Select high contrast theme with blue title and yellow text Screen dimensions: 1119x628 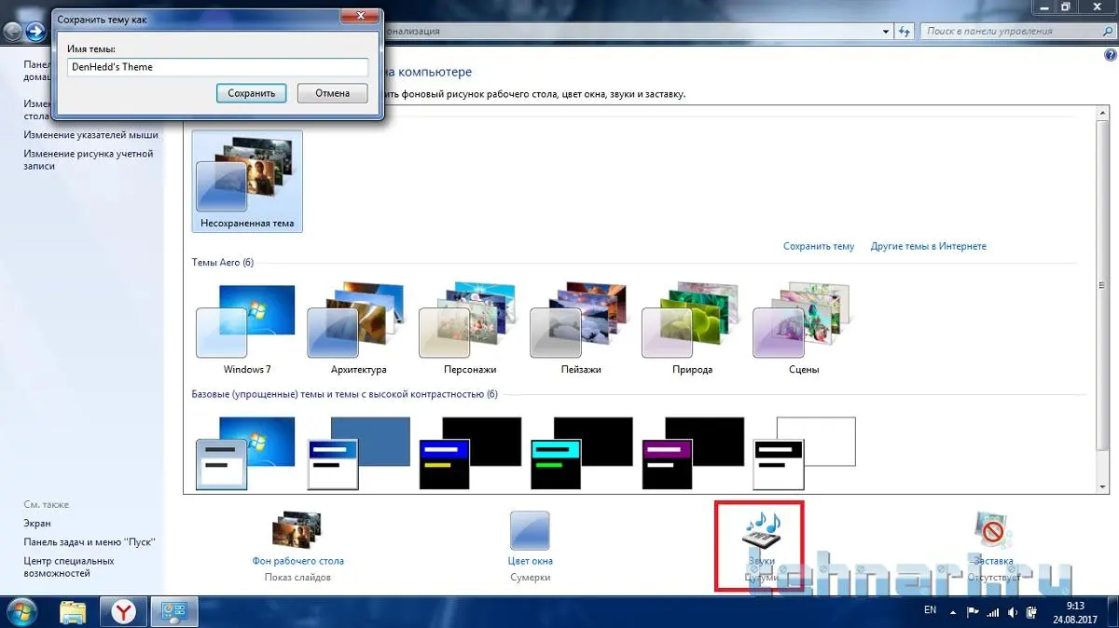(470, 453)
